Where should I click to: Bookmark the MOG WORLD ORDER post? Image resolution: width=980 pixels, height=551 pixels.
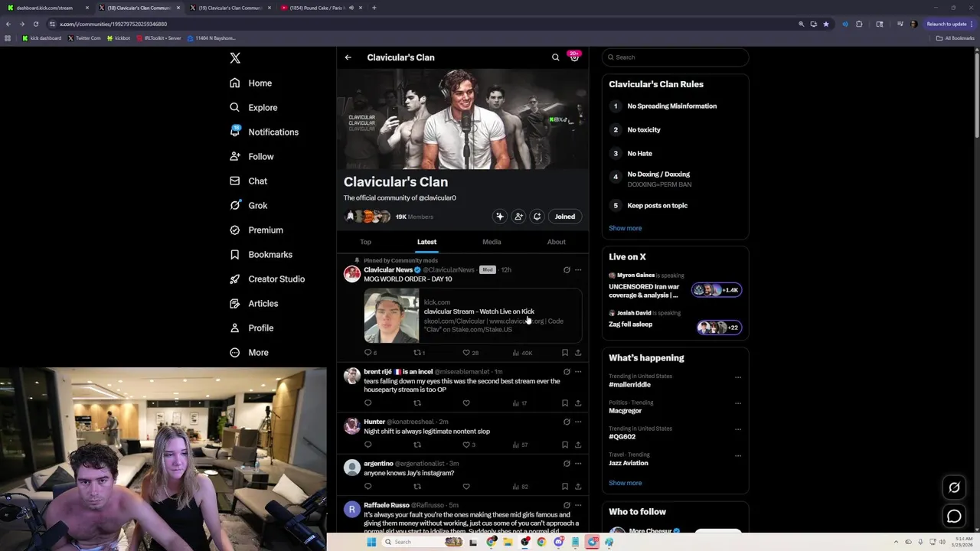pyautogui.click(x=565, y=353)
